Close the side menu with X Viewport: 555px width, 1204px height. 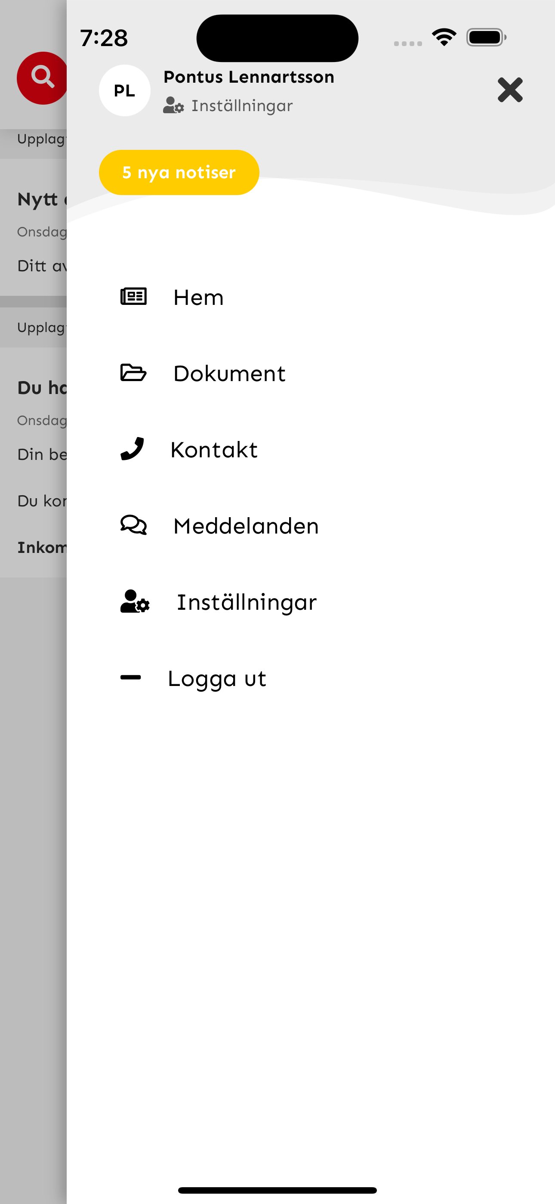tap(510, 90)
